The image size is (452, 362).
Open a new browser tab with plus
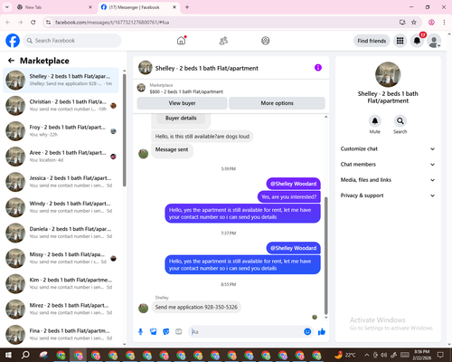(x=187, y=7)
